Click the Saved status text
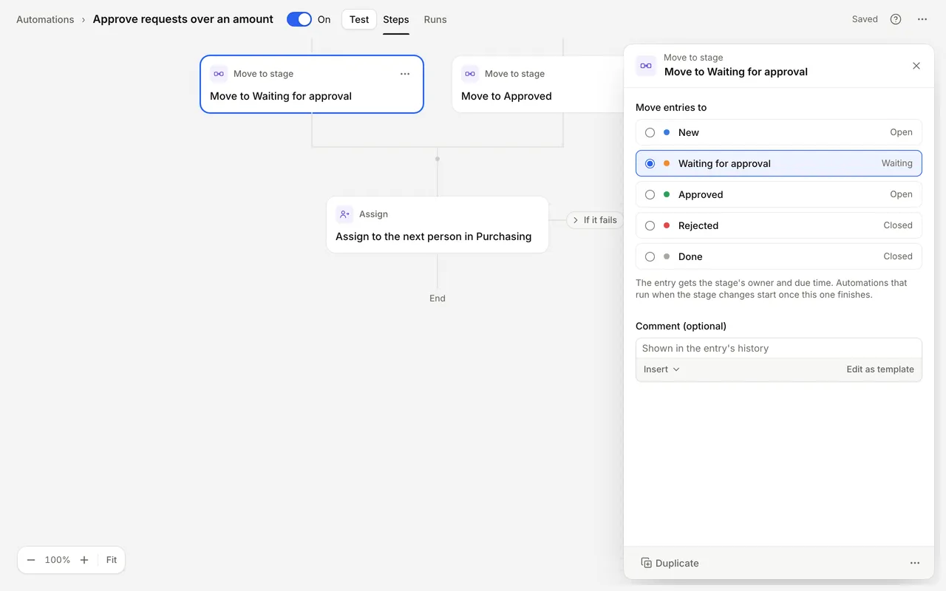The width and height of the screenshot is (946, 591). point(865,19)
